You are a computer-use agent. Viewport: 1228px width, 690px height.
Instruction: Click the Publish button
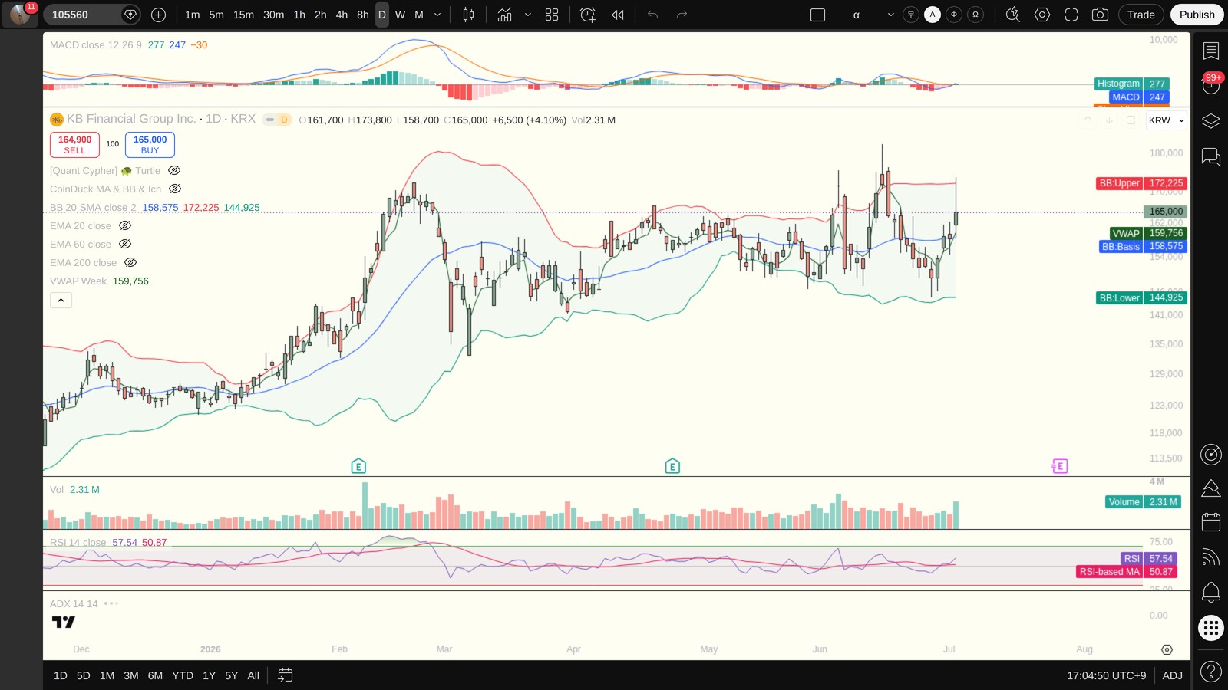pos(1197,15)
